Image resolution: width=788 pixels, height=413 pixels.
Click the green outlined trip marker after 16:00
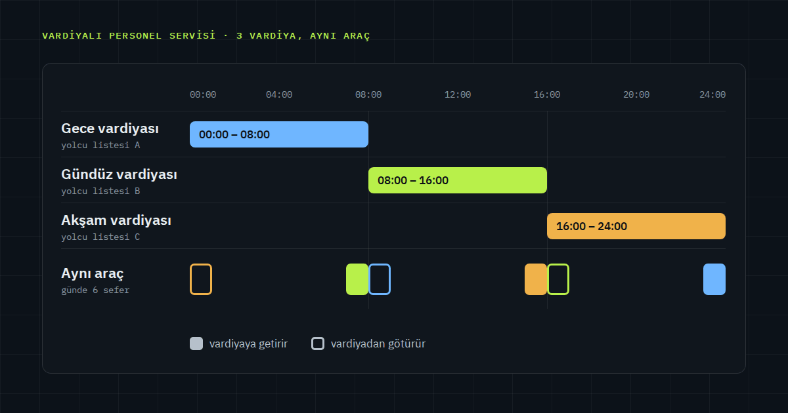point(558,279)
